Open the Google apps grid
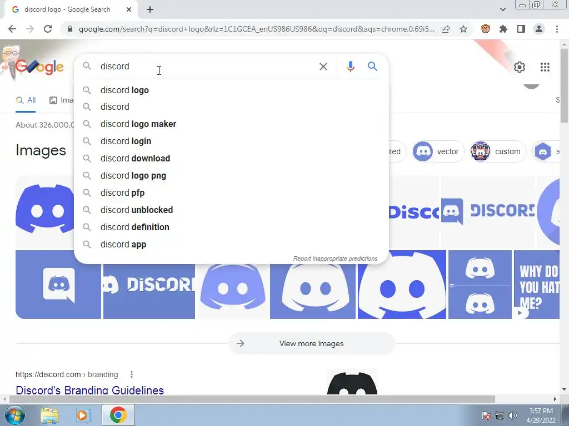569x426 pixels. (545, 67)
